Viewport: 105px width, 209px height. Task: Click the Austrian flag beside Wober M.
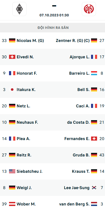(12, 204)
